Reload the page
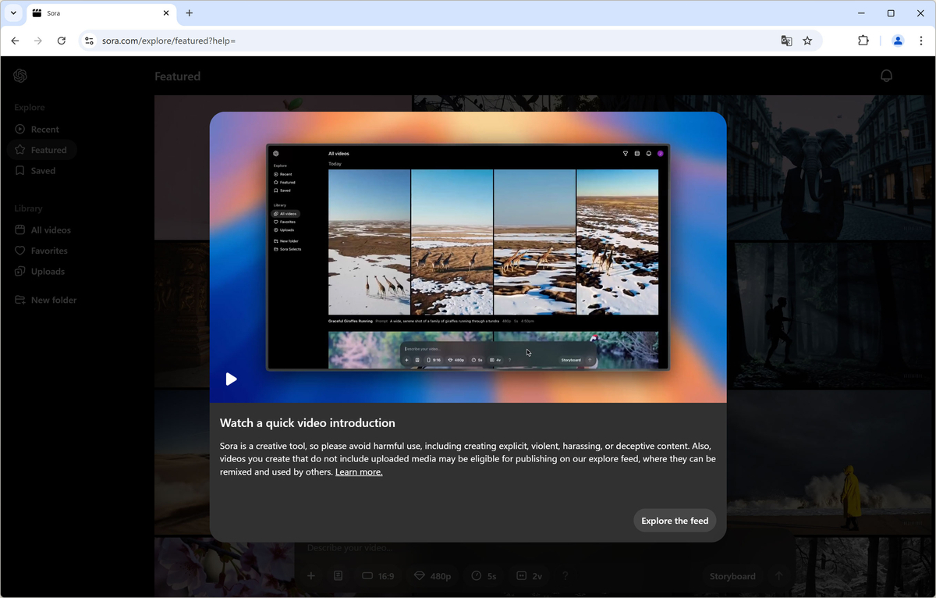 [62, 41]
